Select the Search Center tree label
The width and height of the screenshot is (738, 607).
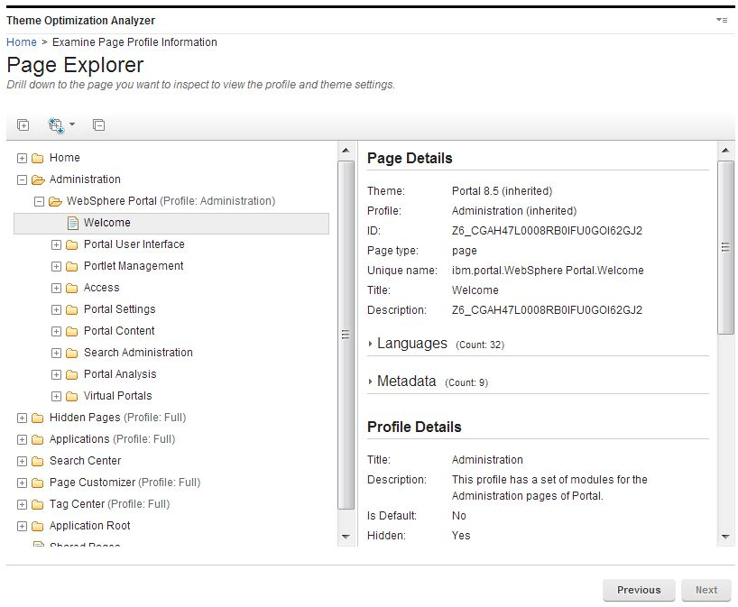click(85, 461)
